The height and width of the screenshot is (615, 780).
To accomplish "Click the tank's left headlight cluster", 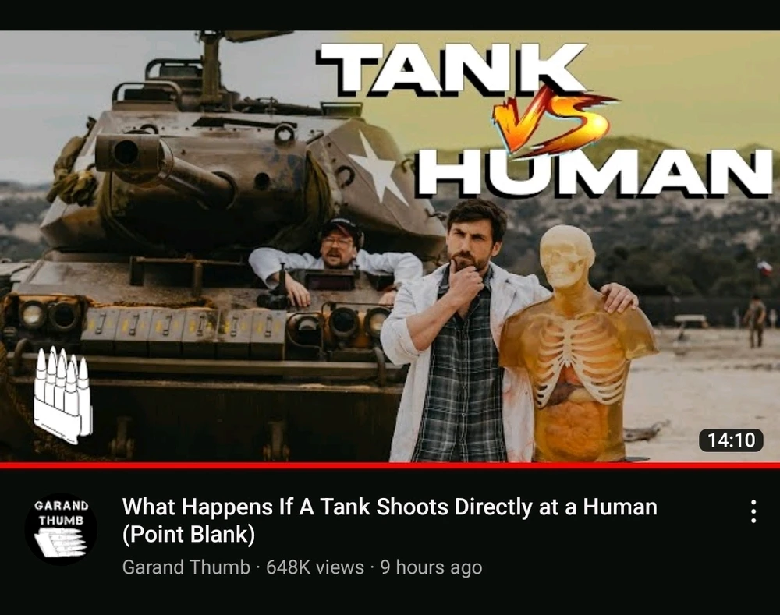I will coord(48,315).
